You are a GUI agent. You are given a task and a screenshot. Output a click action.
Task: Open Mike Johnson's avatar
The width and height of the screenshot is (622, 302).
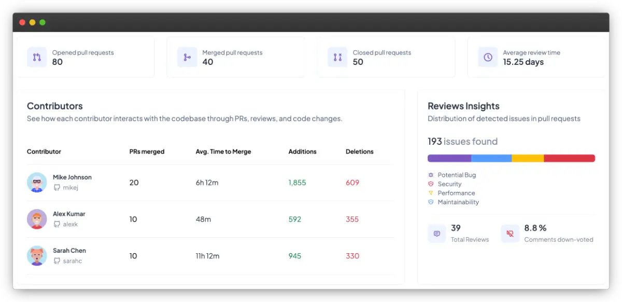(37, 182)
